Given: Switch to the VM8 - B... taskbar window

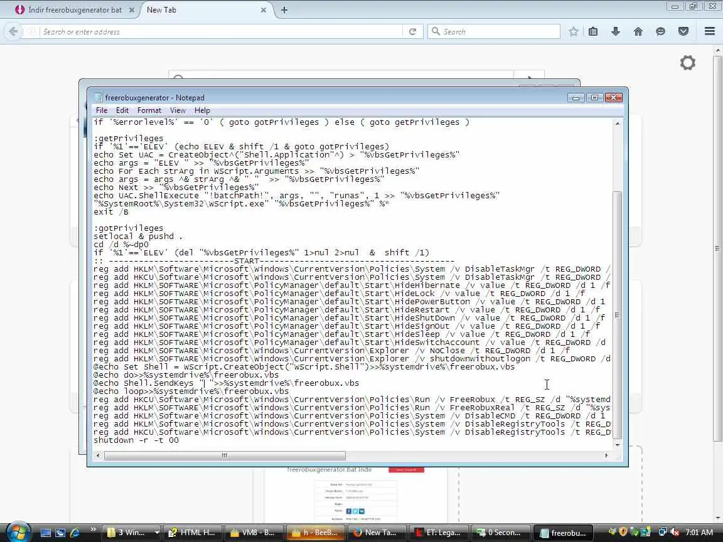Looking at the screenshot, I should tap(254, 533).
